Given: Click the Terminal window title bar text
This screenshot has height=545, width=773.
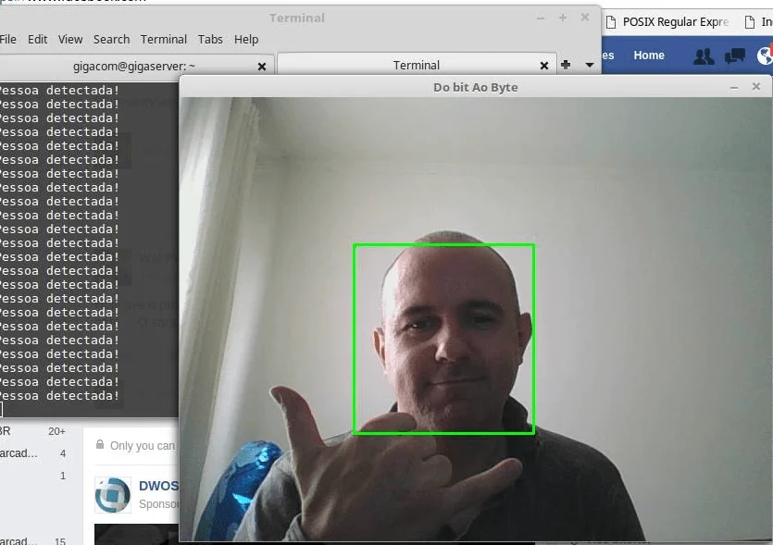Looking at the screenshot, I should (x=297, y=19).
